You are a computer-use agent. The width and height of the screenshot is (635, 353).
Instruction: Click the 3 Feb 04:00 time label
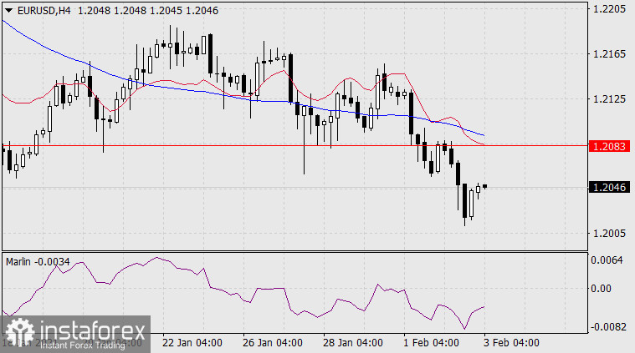click(x=511, y=343)
